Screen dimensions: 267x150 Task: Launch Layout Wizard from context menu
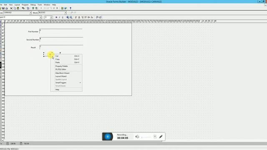66,76
